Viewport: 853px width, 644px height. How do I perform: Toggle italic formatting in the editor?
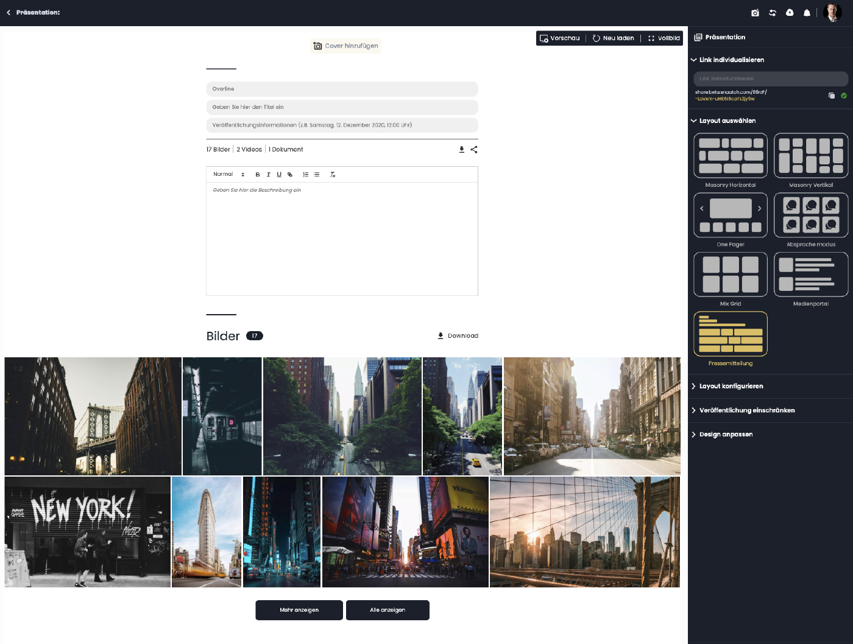pyautogui.click(x=268, y=175)
